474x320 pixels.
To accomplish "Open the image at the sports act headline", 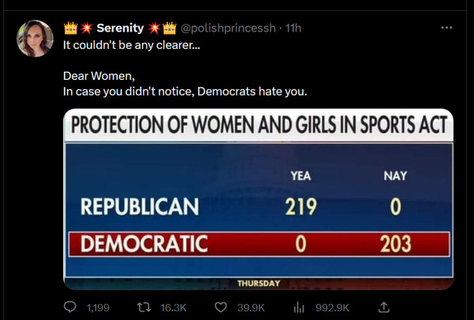I will 258,124.
